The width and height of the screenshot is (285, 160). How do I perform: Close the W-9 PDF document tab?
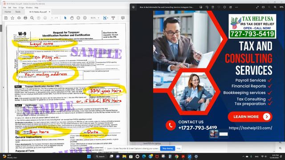[x=49, y=12]
